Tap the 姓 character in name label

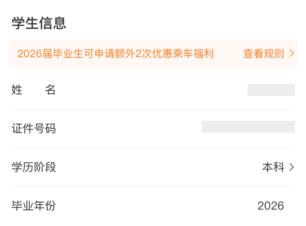tap(17, 90)
